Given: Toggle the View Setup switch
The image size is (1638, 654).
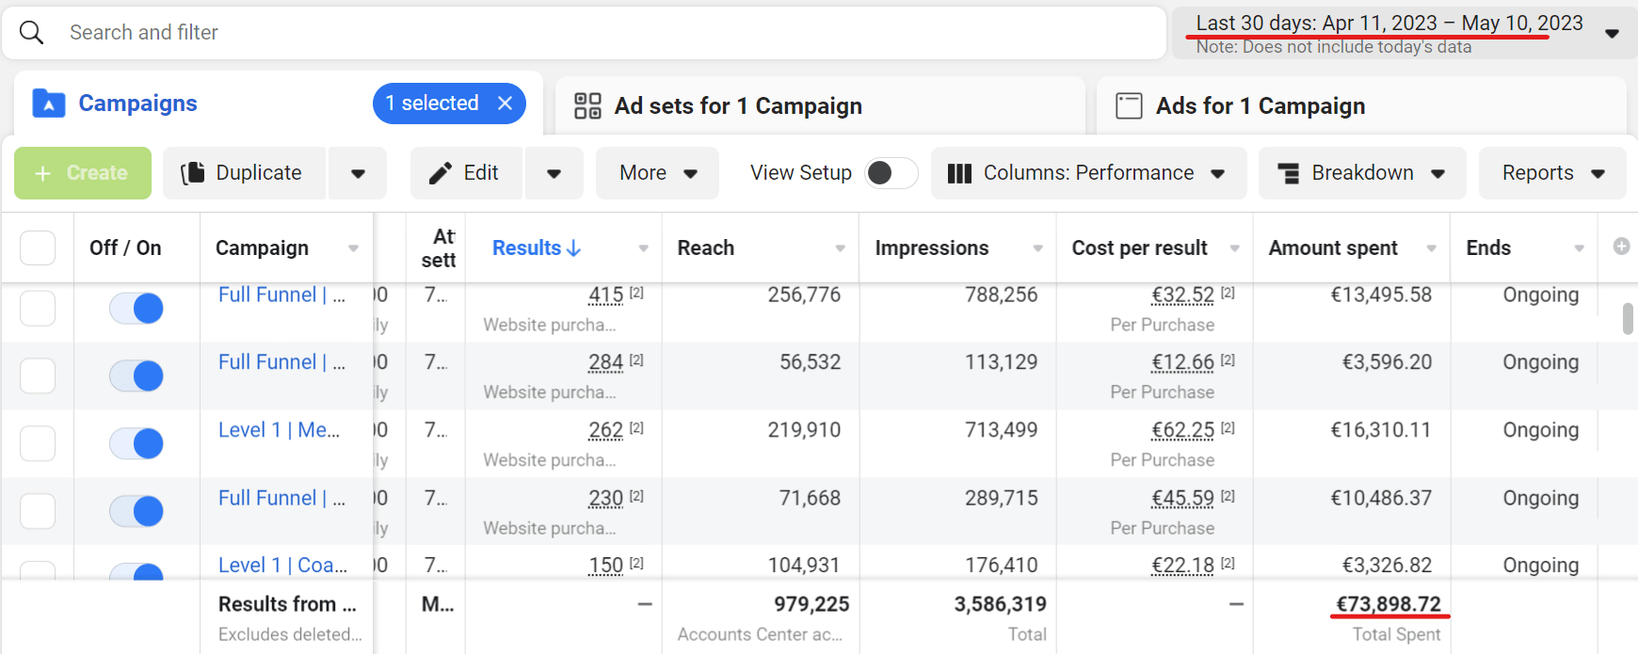Looking at the screenshot, I should 891,173.
